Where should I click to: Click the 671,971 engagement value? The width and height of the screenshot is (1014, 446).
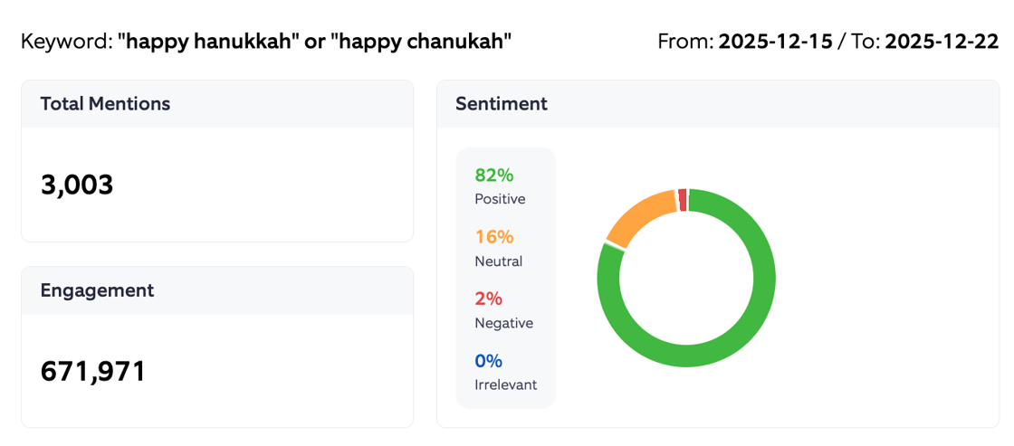point(93,371)
